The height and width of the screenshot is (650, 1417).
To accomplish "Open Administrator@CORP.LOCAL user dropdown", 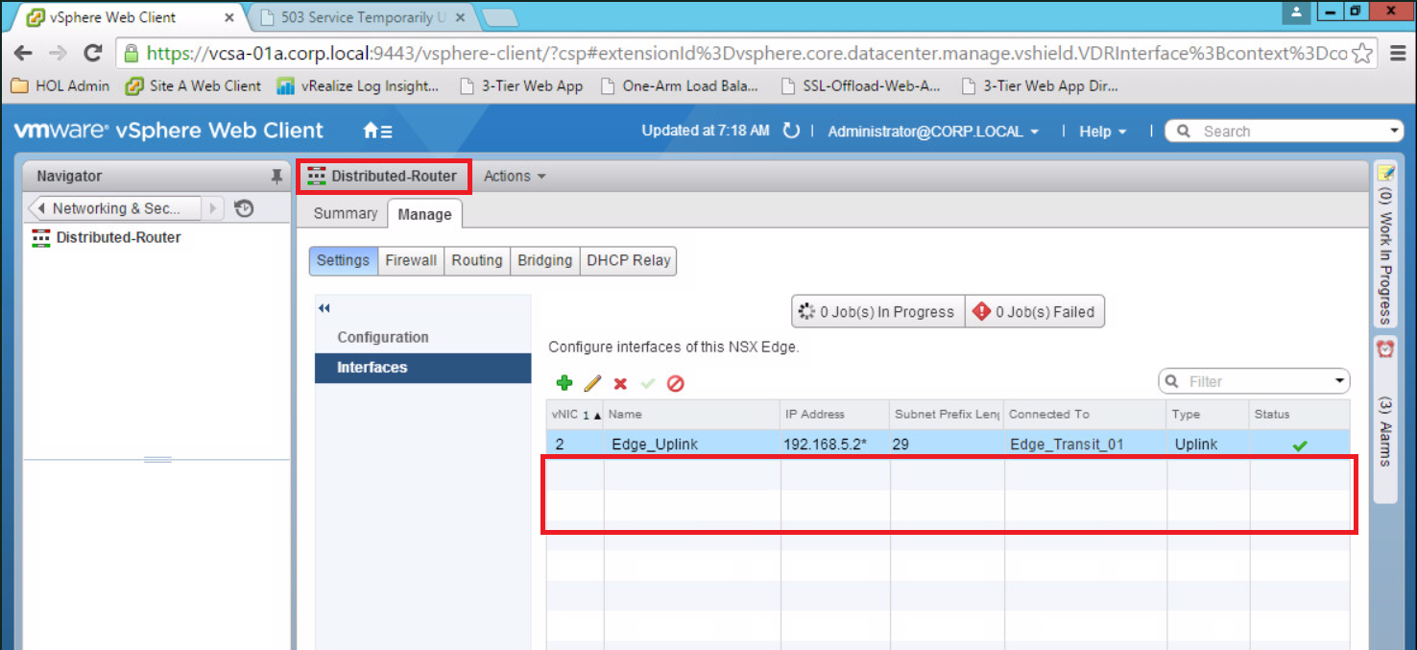I will [933, 132].
